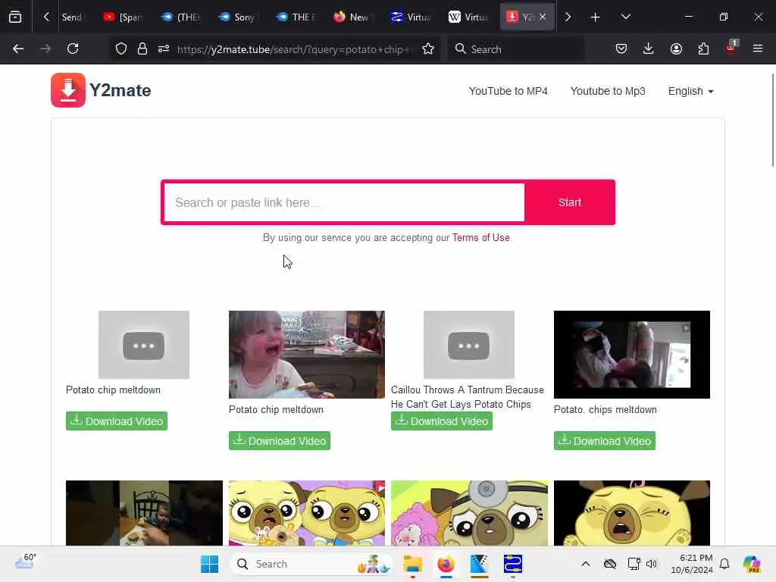Switch to the Wikipedia Virtua tab
This screenshot has height=582, width=776.
point(470,17)
